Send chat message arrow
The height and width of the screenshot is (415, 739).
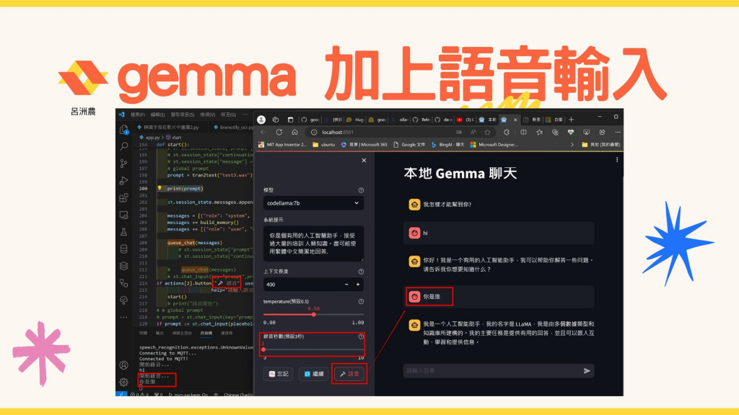pos(587,371)
